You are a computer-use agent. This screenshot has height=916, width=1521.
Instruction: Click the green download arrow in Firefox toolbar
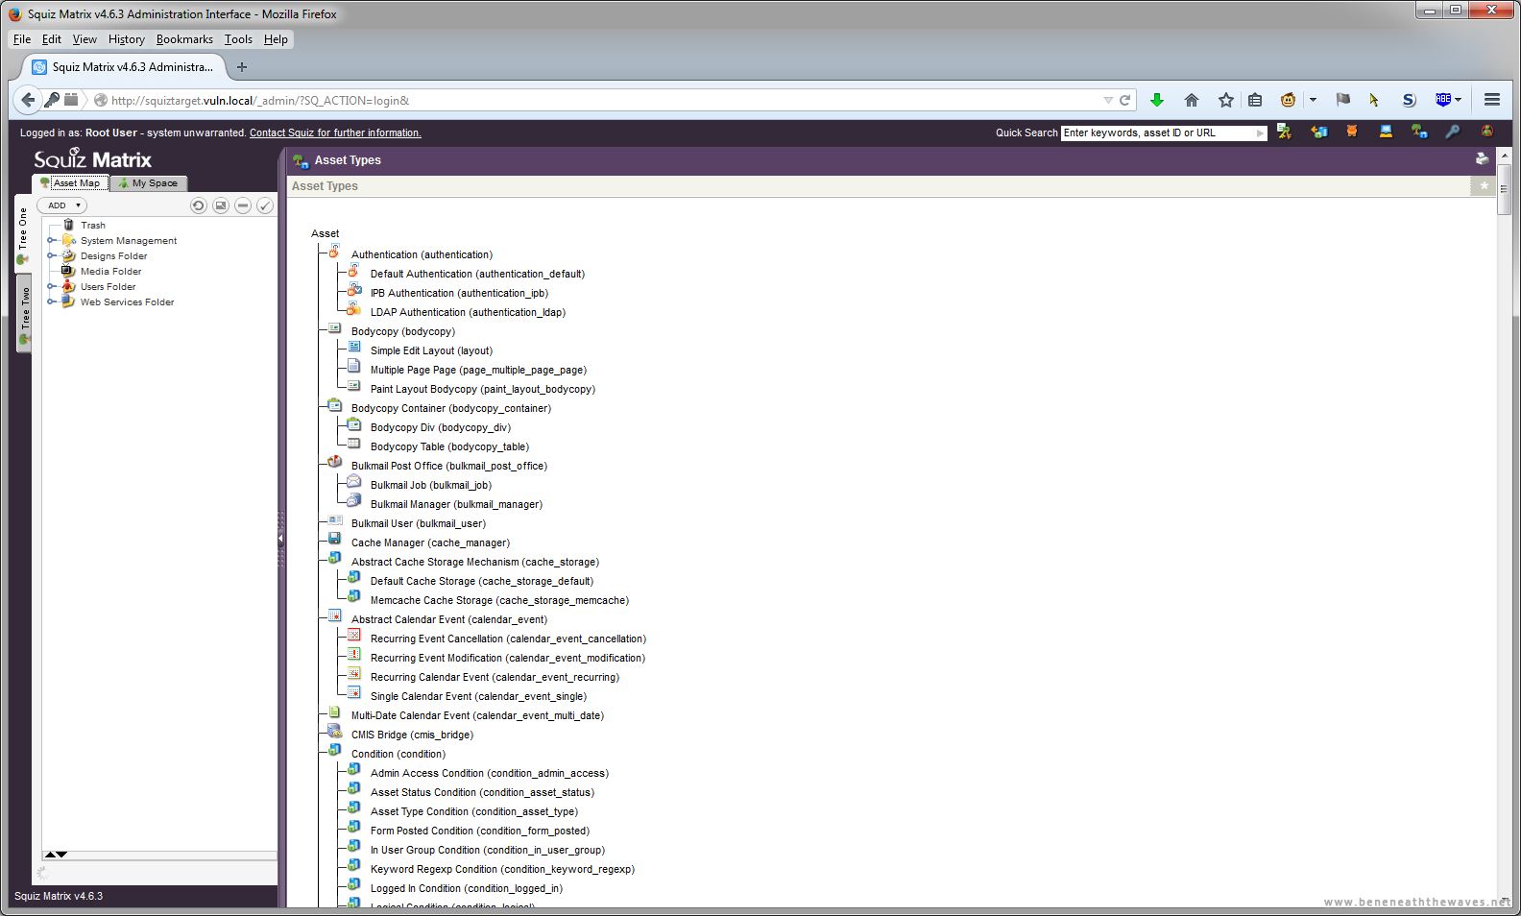point(1157,100)
